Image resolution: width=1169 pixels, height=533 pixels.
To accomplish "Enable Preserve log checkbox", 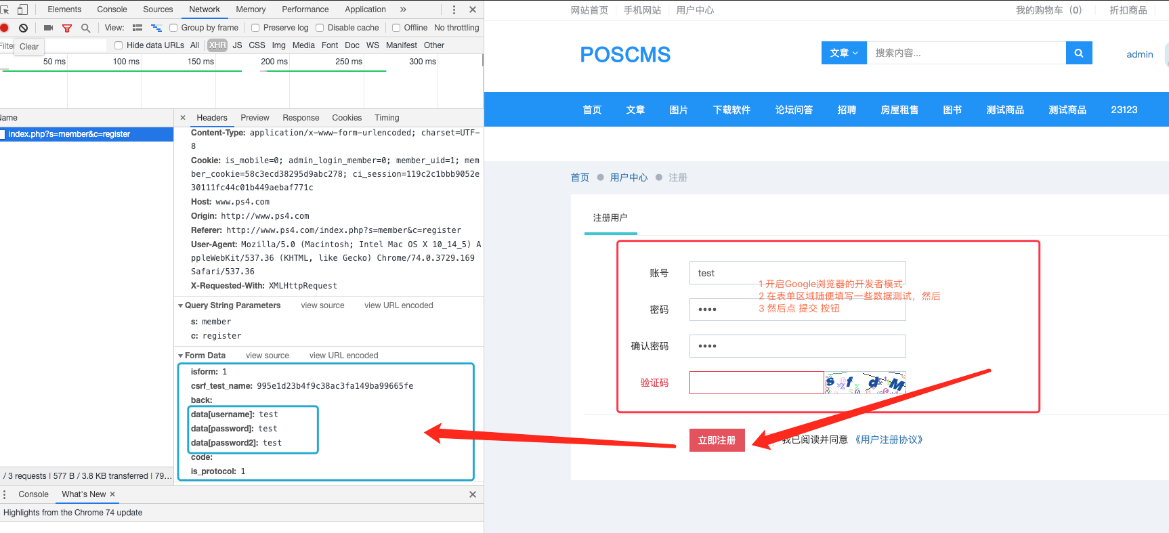I will 255,28.
